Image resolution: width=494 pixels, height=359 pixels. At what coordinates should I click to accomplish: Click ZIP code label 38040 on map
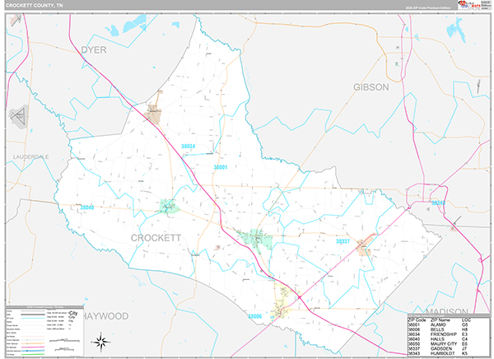[87, 207]
